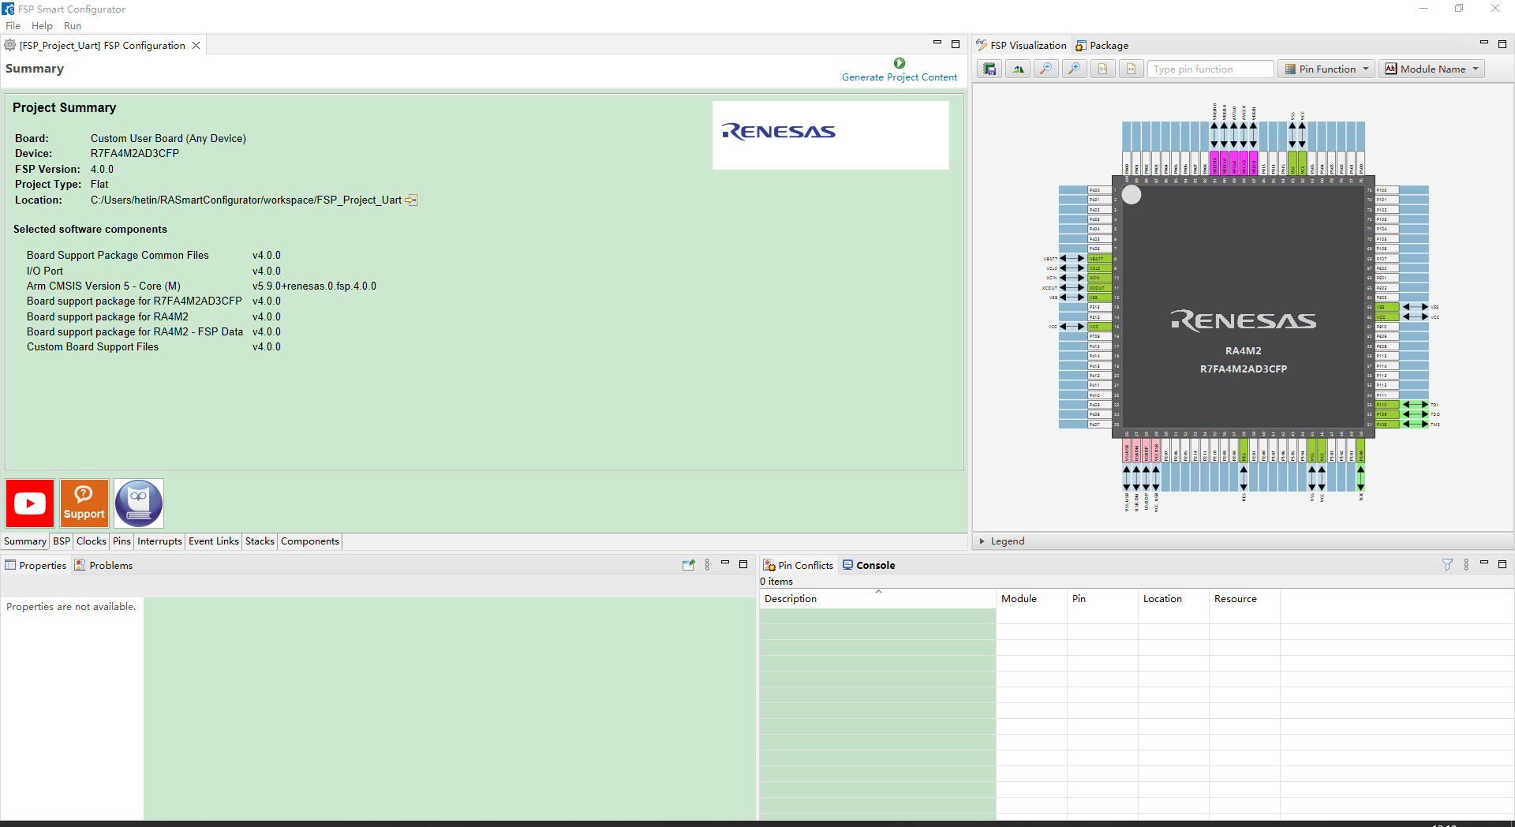The height and width of the screenshot is (827, 1515).
Task: Switch to the Clocks tab
Action: pyautogui.click(x=92, y=541)
